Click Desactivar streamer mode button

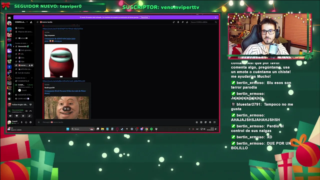click(144, 17)
